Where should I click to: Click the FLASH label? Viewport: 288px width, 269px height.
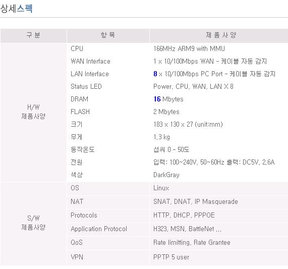click(x=80, y=112)
